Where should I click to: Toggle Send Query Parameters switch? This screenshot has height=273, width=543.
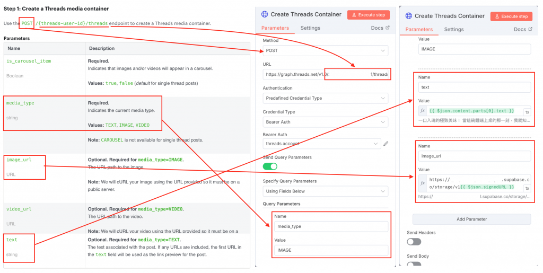(x=270, y=166)
